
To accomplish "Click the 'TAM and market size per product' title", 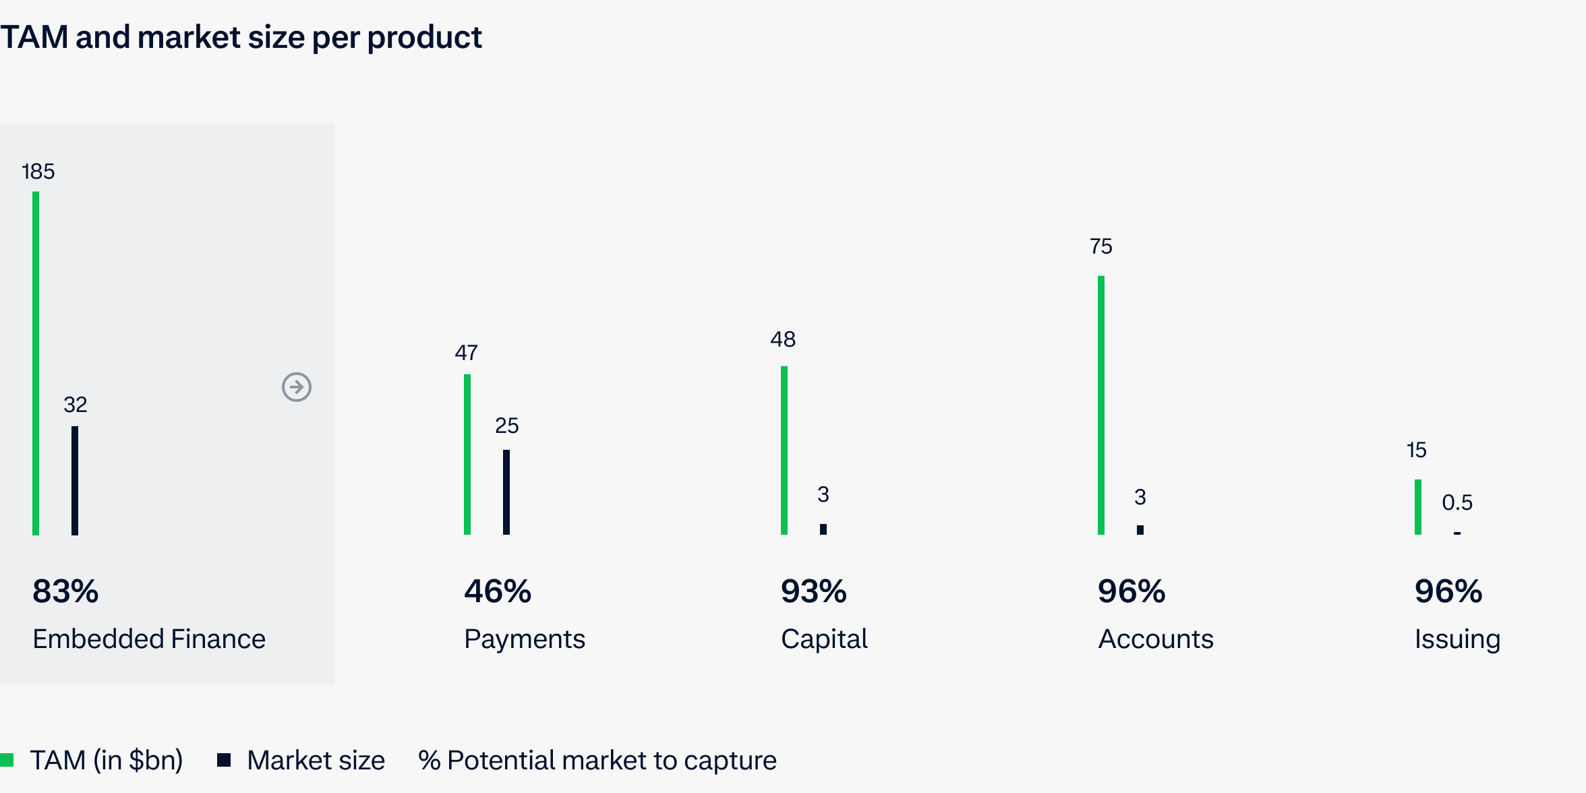I will point(241,37).
